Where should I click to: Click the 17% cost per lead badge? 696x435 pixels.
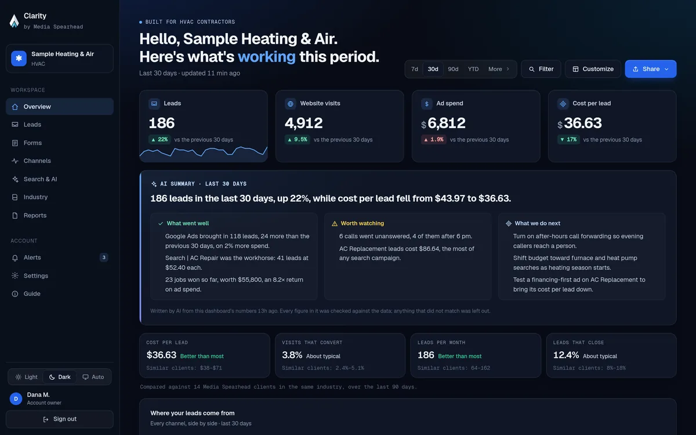click(x=568, y=140)
